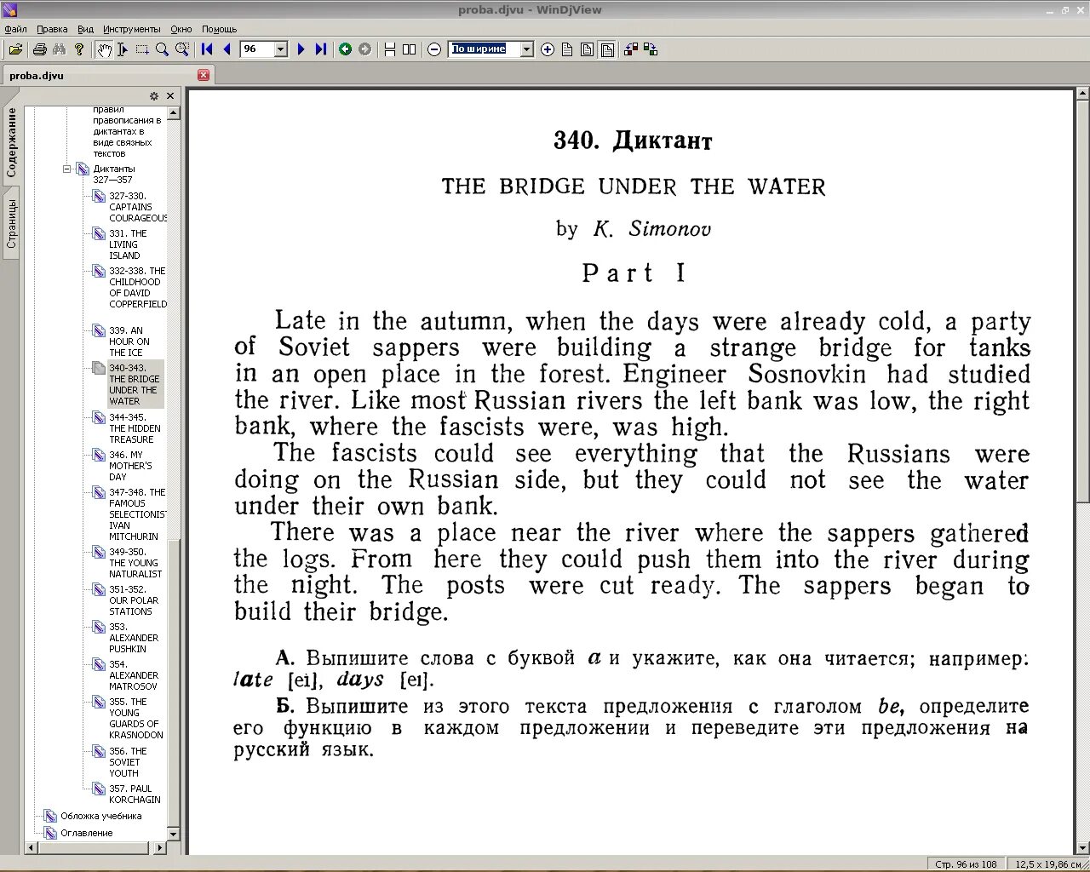Open the zoom level dropdown arrow

(526, 49)
